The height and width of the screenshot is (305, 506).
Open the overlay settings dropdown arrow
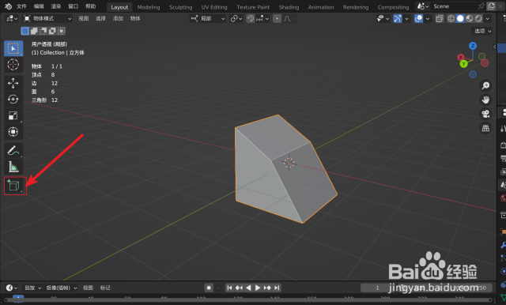[x=428, y=19]
